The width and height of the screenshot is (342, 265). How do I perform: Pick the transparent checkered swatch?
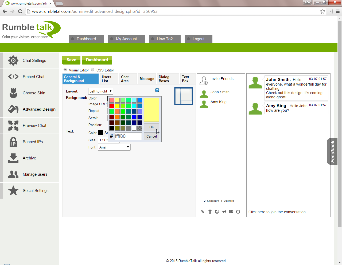(x=140, y=128)
